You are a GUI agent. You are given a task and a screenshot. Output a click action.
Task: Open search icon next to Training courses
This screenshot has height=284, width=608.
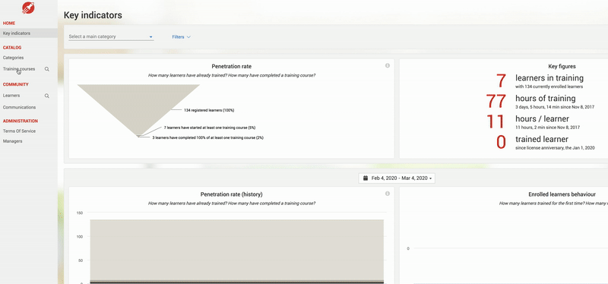[47, 69]
